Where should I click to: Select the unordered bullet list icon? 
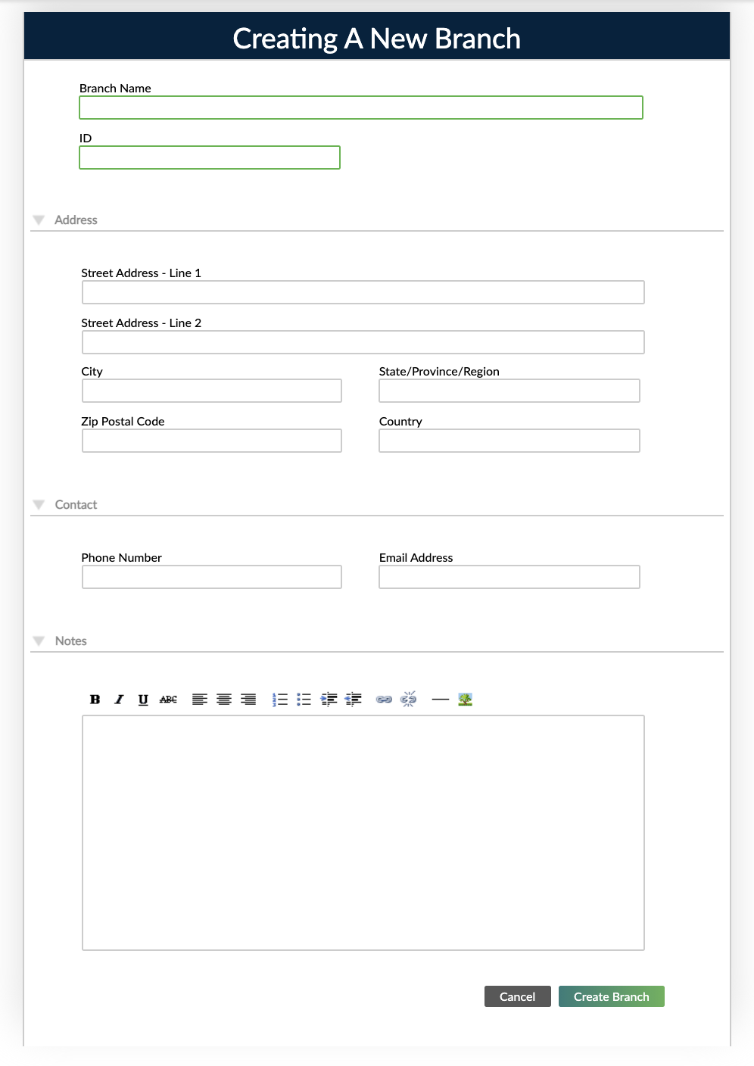(x=304, y=699)
